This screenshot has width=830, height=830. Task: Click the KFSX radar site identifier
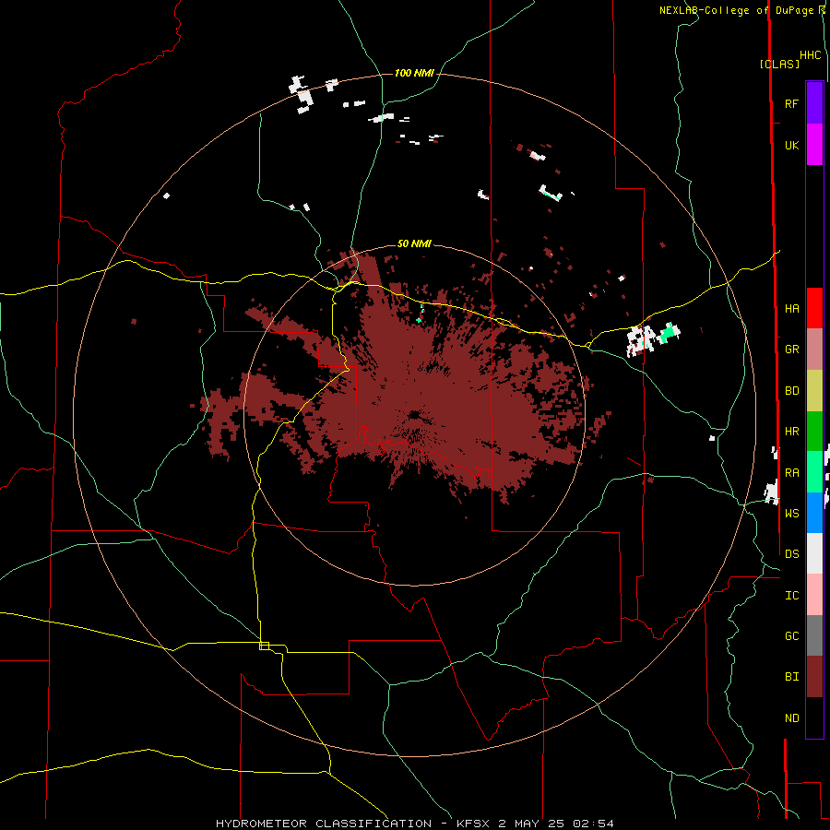(473, 824)
